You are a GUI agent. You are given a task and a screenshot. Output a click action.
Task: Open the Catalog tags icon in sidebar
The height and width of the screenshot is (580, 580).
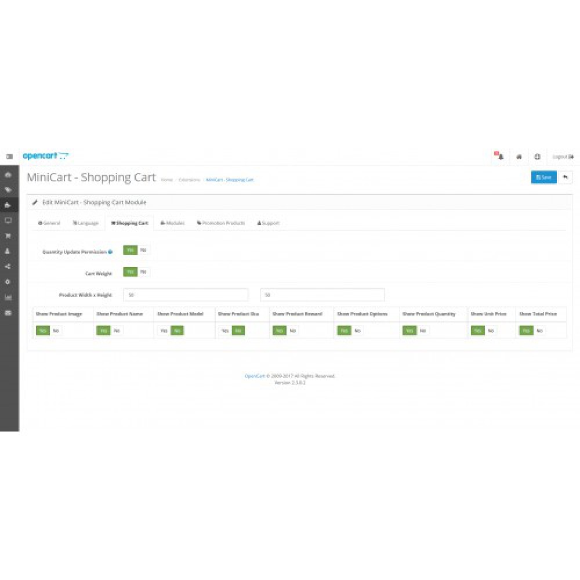[x=8, y=190]
